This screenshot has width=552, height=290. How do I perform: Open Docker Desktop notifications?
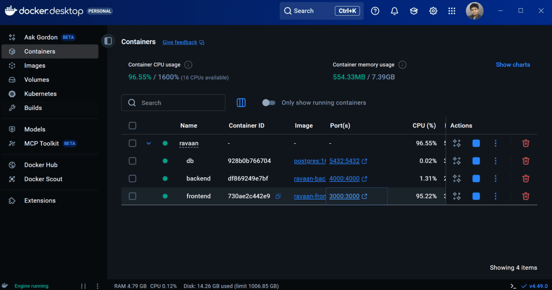pos(394,11)
